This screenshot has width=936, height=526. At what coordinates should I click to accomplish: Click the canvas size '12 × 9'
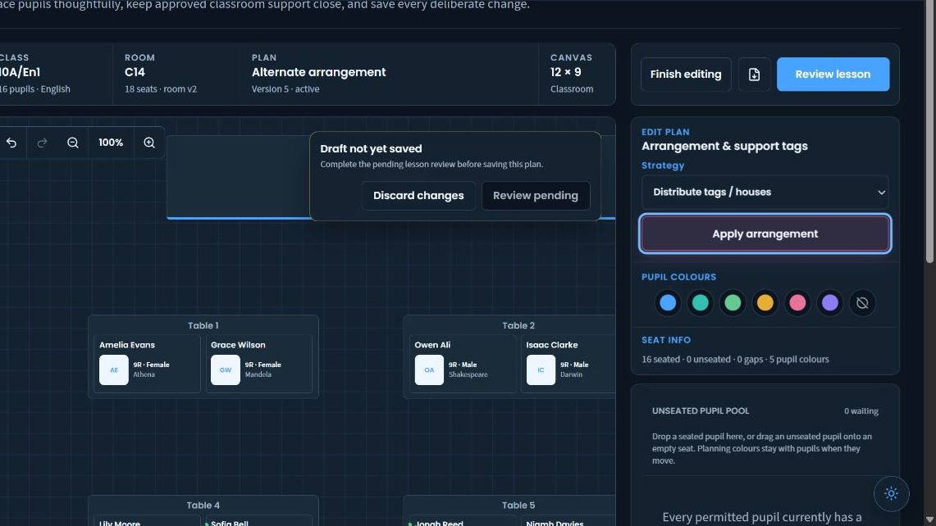566,72
